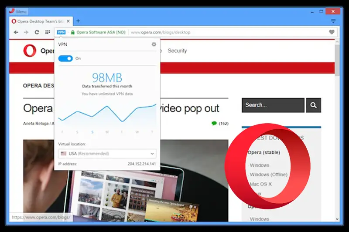Viewport: 349px width, 232px height.
Task: Open the Windows download link under Opera (stable)
Action: (259, 165)
